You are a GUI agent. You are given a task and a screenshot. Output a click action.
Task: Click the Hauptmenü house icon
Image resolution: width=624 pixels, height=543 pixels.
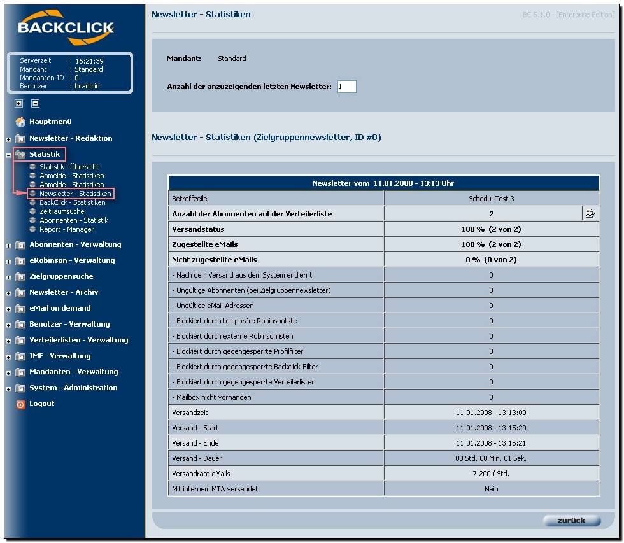click(x=20, y=122)
